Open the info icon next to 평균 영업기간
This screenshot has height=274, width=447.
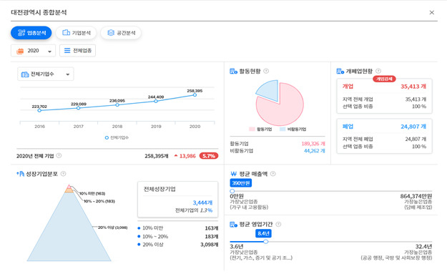point(278,225)
